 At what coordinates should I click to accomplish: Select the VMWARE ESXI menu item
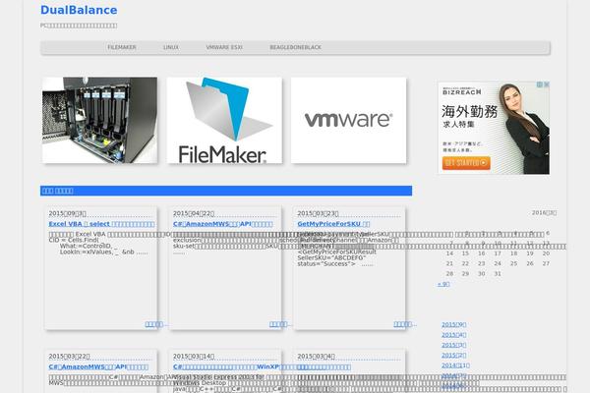[x=224, y=47]
